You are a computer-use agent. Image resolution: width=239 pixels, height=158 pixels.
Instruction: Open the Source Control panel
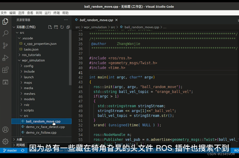coord(5,45)
